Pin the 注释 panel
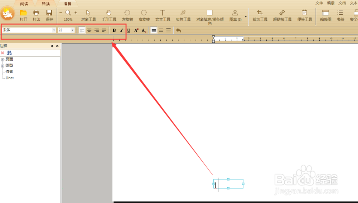This screenshot has height=203, width=358. pos(52,46)
